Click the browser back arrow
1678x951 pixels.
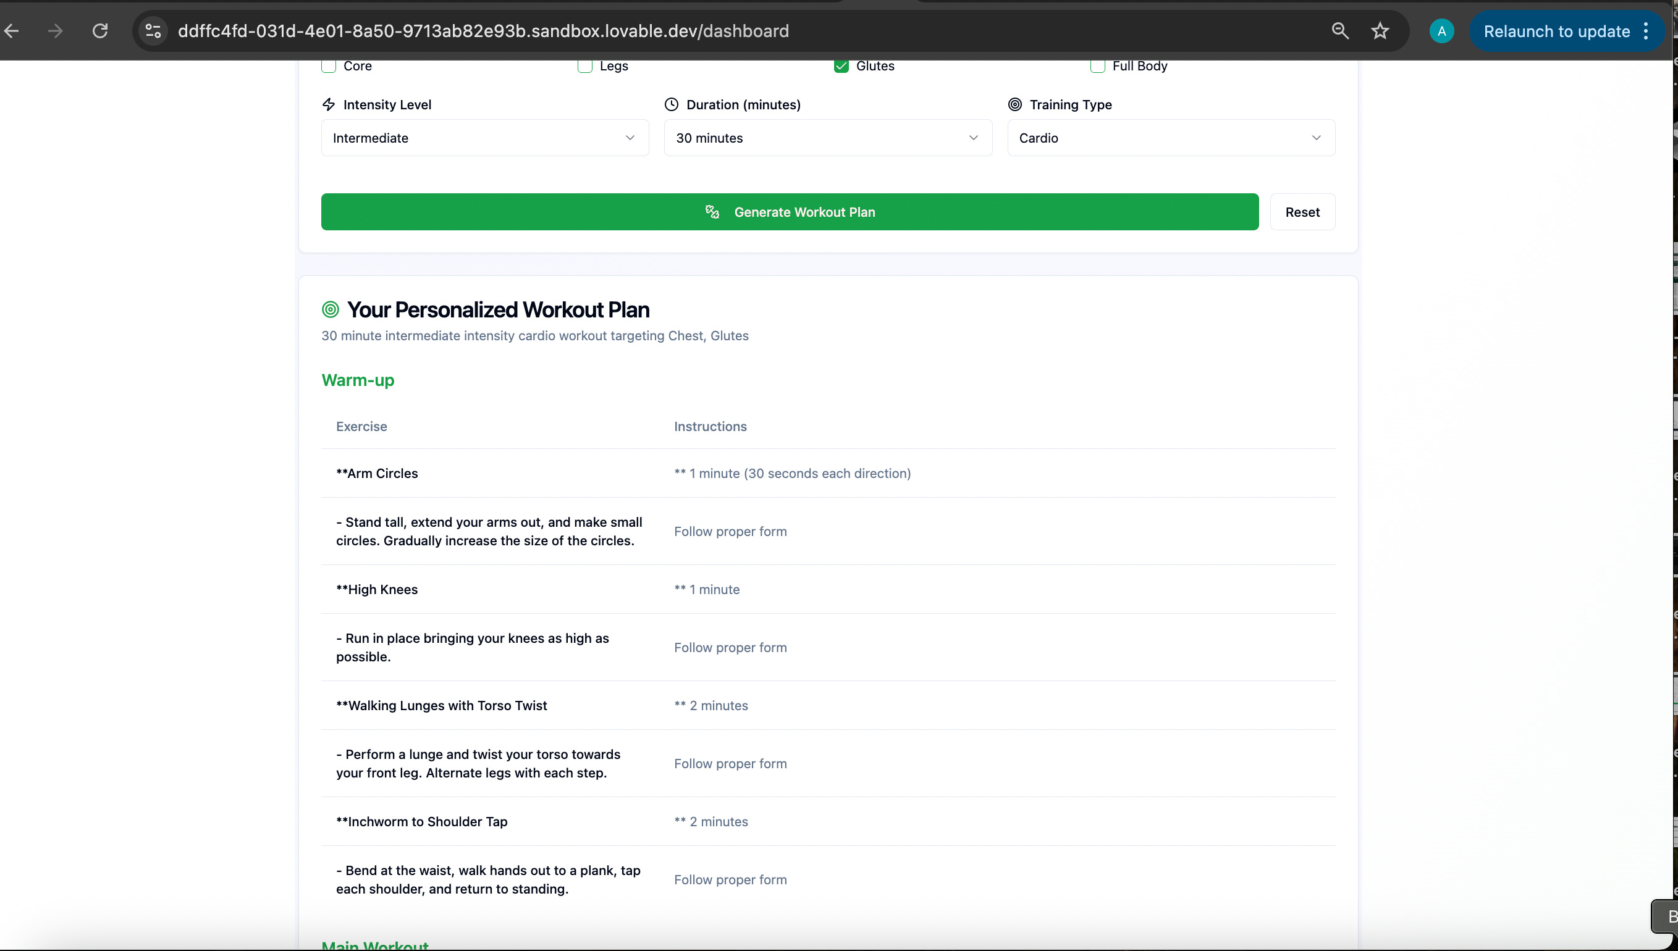click(x=12, y=31)
